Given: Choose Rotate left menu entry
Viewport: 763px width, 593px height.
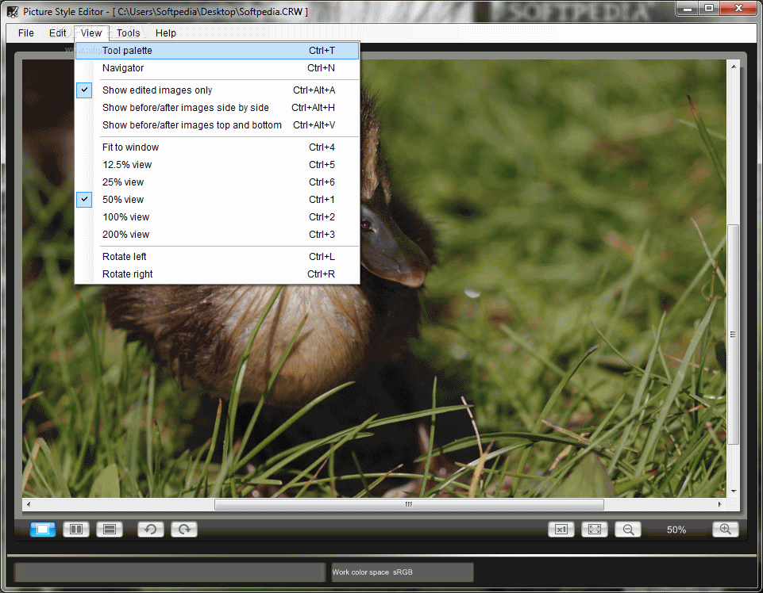Looking at the screenshot, I should (217, 257).
